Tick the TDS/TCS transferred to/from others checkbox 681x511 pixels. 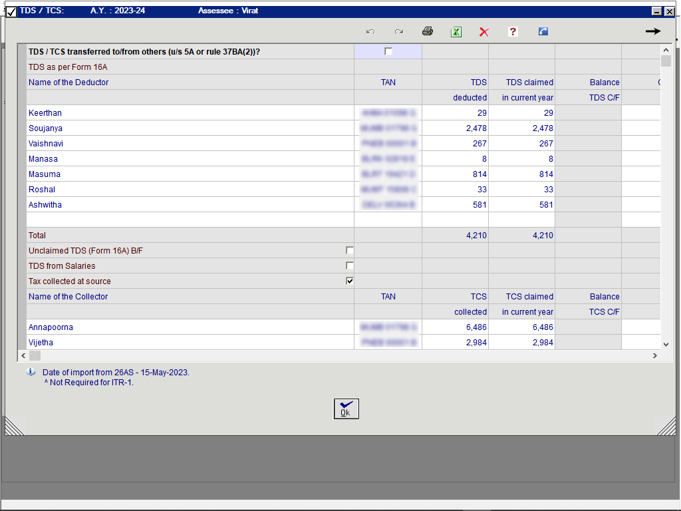tap(388, 52)
